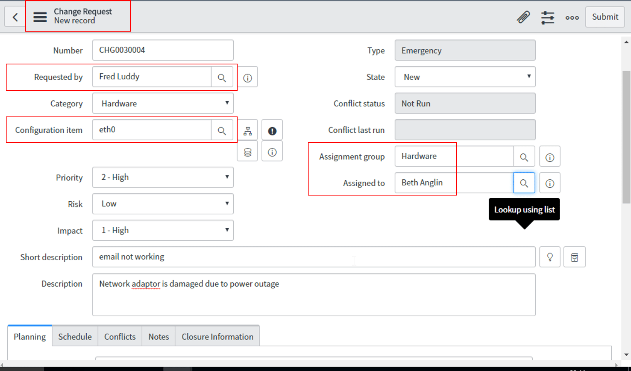631x371 pixels.
Task: Look up Configuration item using list
Action: [222, 130]
